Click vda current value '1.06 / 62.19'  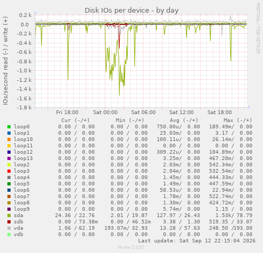[76, 228]
